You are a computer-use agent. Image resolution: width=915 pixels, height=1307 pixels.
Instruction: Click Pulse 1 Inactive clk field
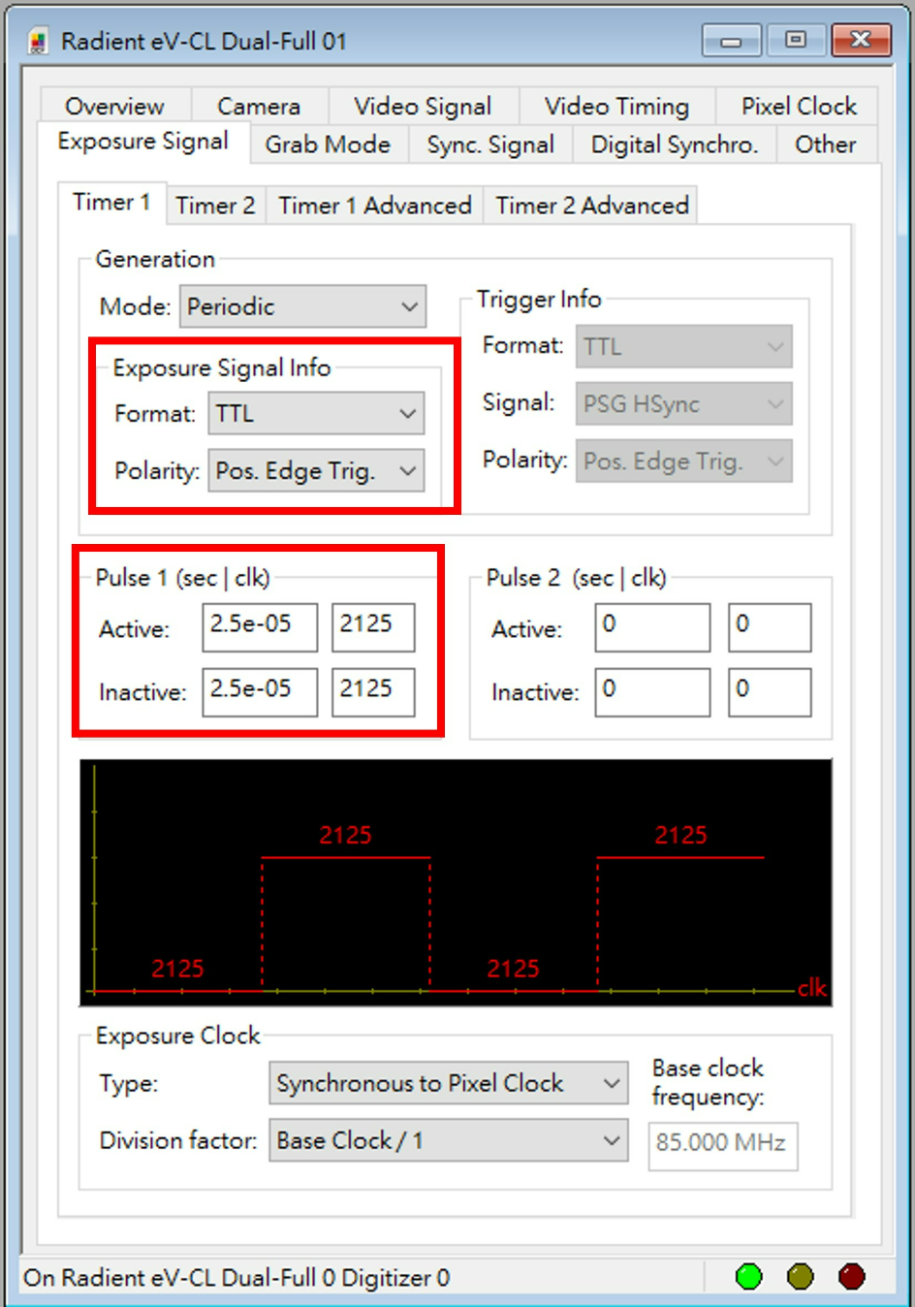[373, 692]
